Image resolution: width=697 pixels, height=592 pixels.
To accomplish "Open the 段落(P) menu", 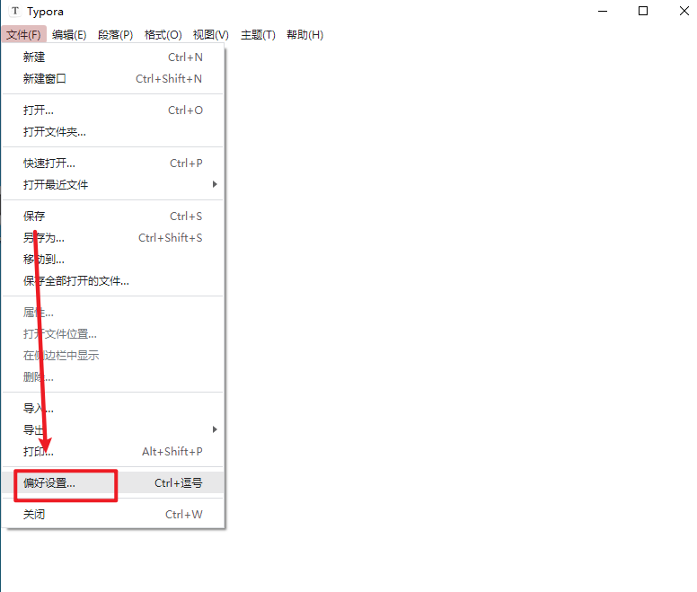I will (x=115, y=35).
